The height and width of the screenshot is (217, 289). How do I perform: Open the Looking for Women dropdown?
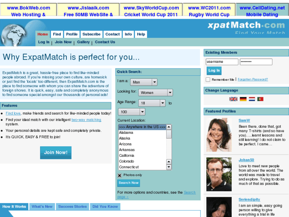pos(155,92)
